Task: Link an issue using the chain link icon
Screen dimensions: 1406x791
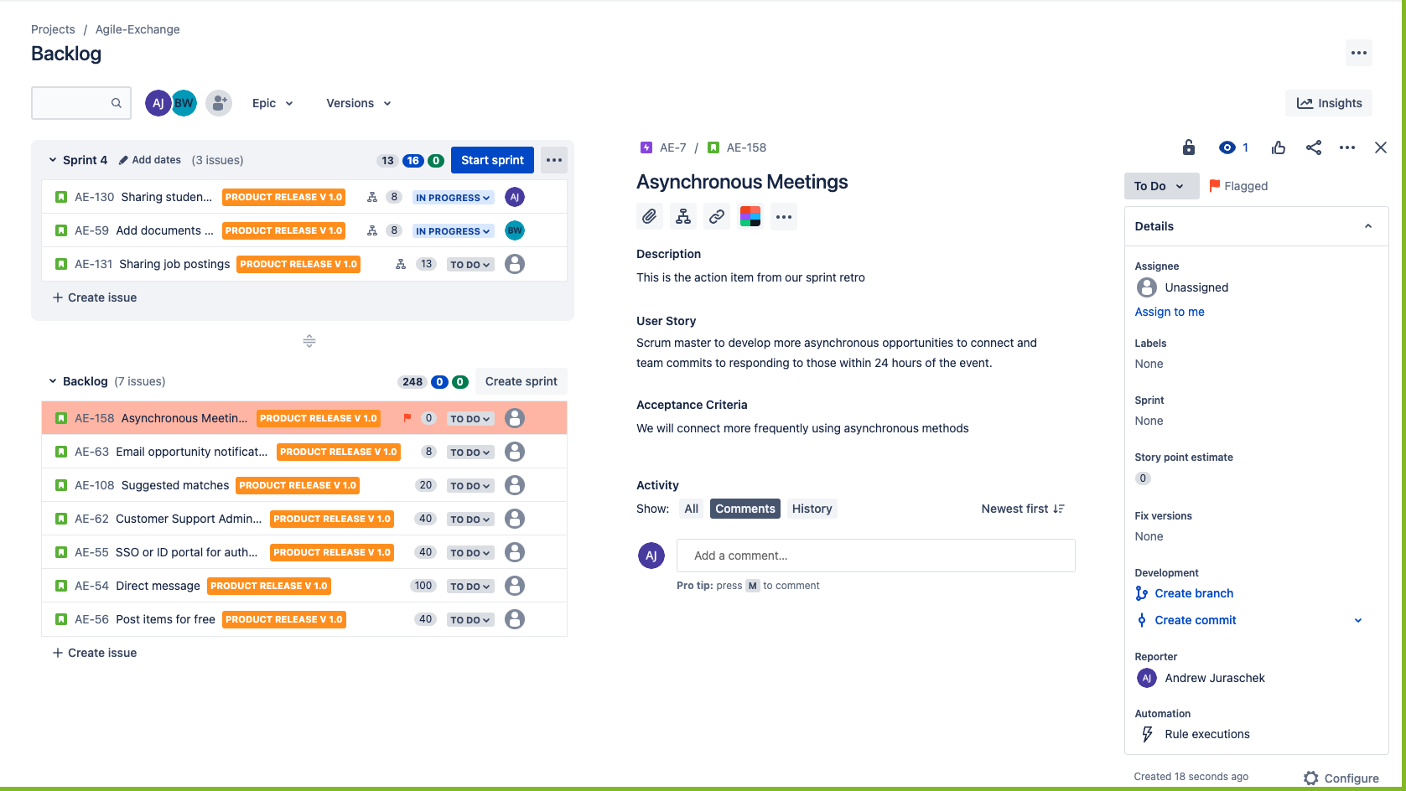Action: [x=716, y=216]
